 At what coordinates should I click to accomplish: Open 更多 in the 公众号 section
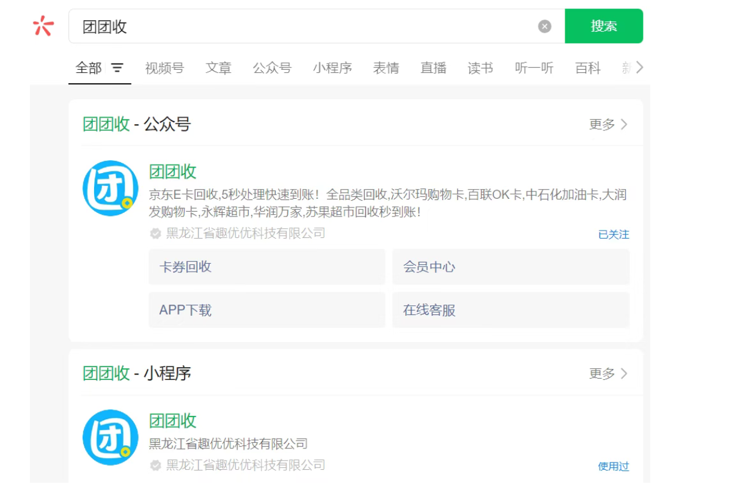point(608,124)
